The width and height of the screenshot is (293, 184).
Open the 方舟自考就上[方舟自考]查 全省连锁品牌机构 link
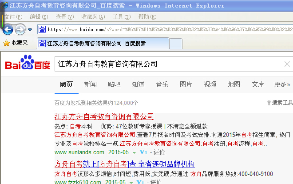[124, 164]
